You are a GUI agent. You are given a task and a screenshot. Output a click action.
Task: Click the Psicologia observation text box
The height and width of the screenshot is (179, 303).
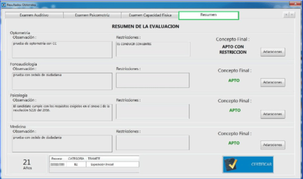(62, 113)
